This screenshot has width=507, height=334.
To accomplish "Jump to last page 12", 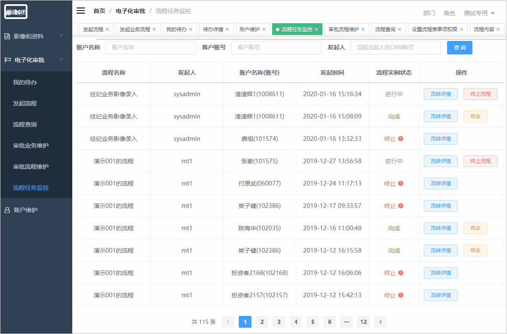I will (363, 322).
